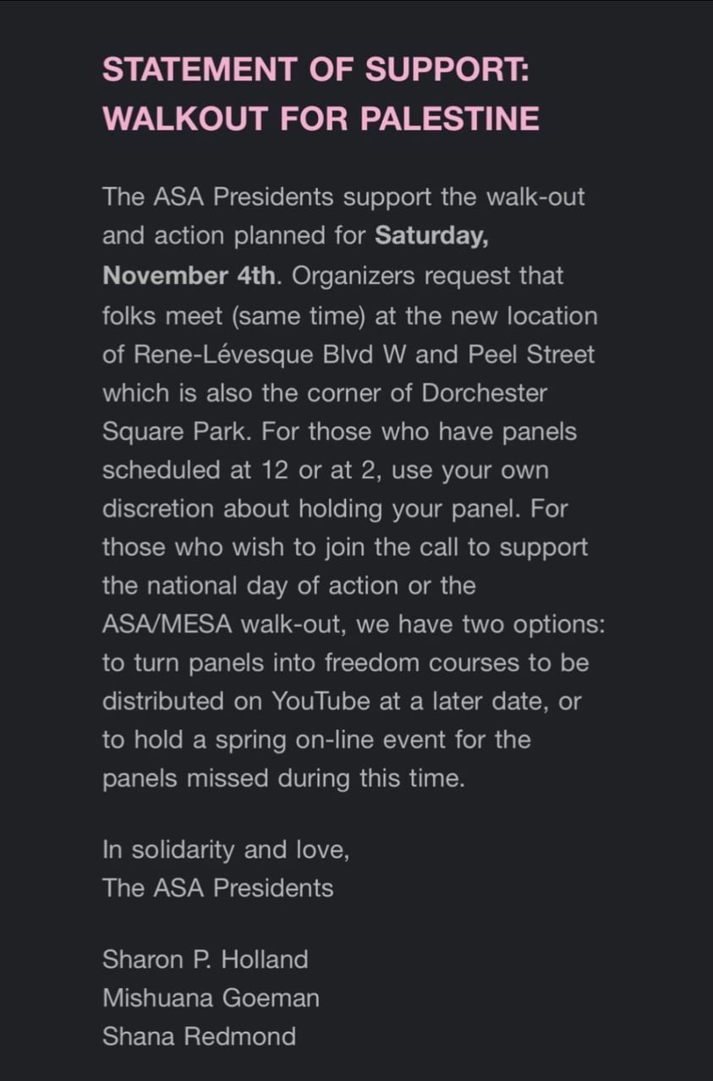Click the "In solidarity and love," line
The image size is (713, 1081).
[226, 850]
